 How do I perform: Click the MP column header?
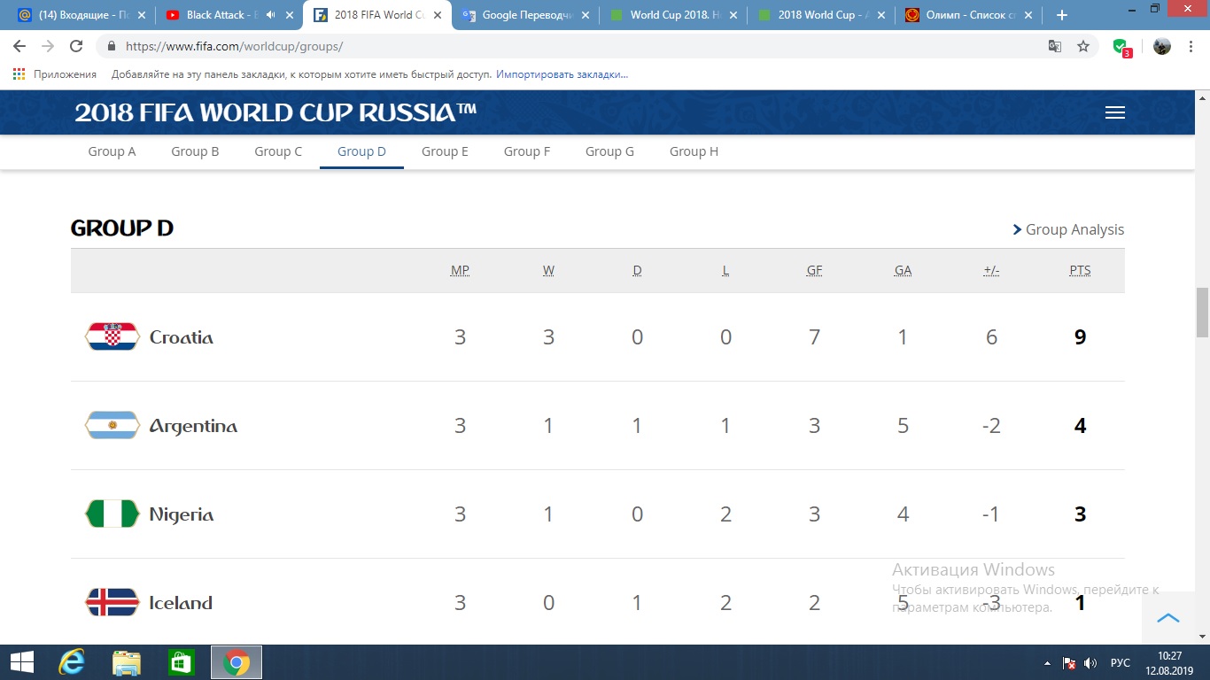pyautogui.click(x=460, y=271)
